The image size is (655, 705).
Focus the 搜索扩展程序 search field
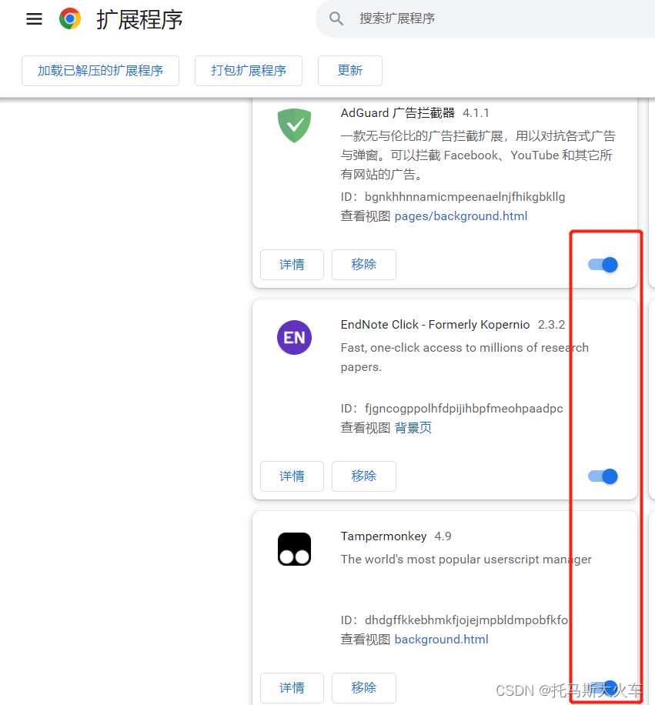[x=485, y=18]
